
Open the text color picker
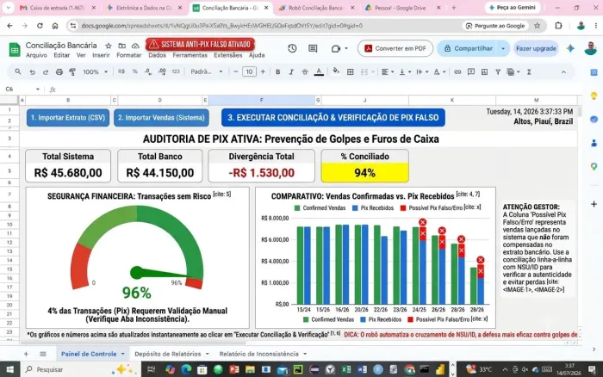pos(319,71)
